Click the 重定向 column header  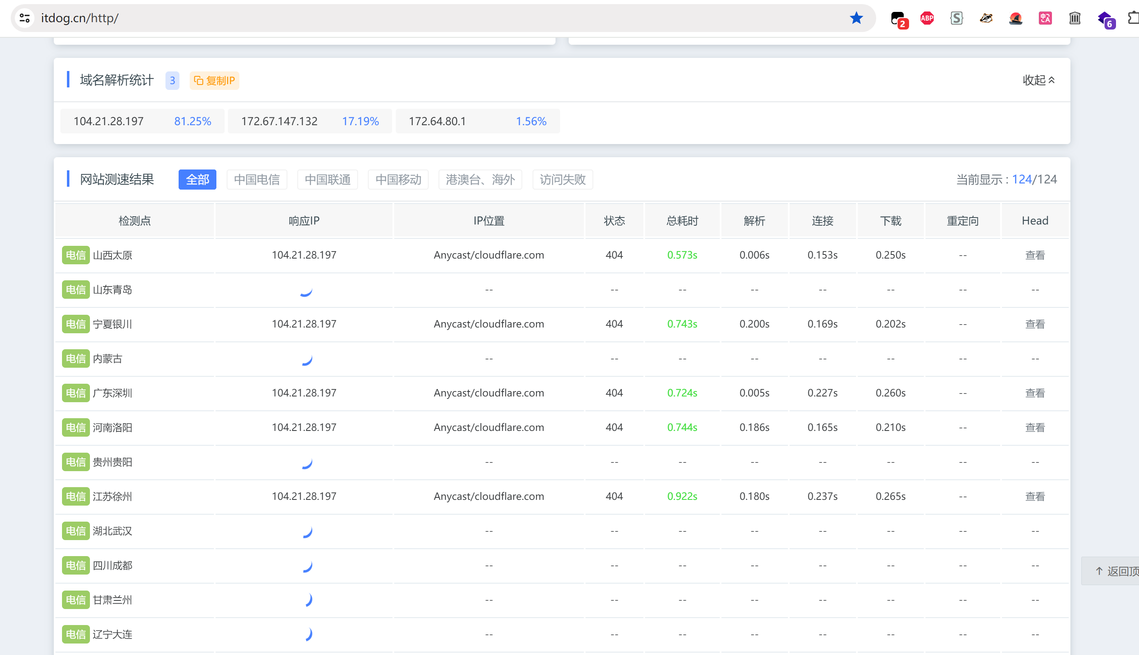click(x=962, y=220)
